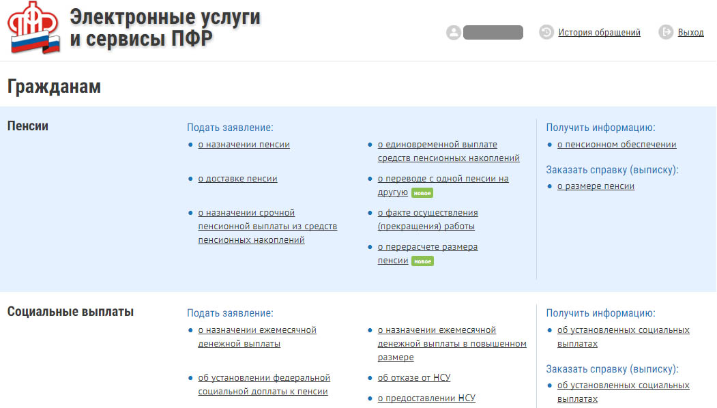Order certificate 'о размере пенсии'
Image resolution: width=717 pixels, height=408 pixels.
point(596,186)
